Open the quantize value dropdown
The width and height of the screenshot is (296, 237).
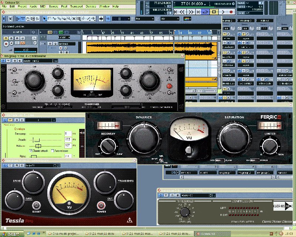[170, 19]
